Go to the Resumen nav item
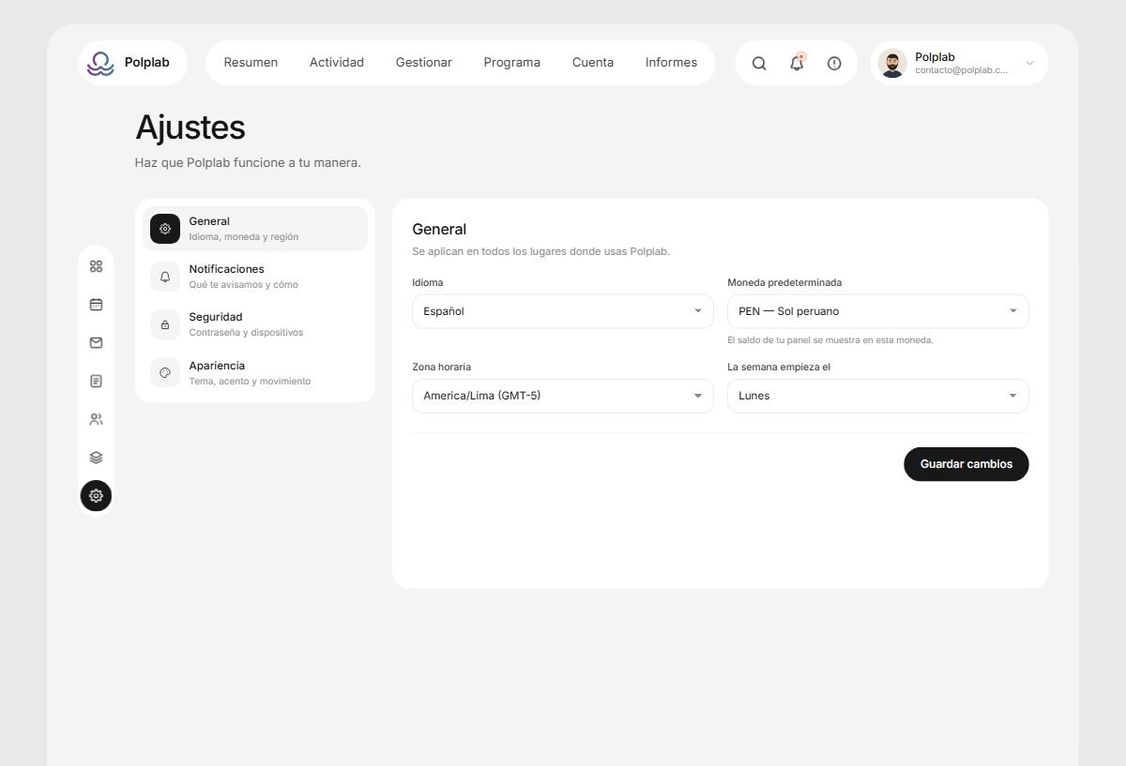Screen dimensions: 1126x766 (x=251, y=63)
